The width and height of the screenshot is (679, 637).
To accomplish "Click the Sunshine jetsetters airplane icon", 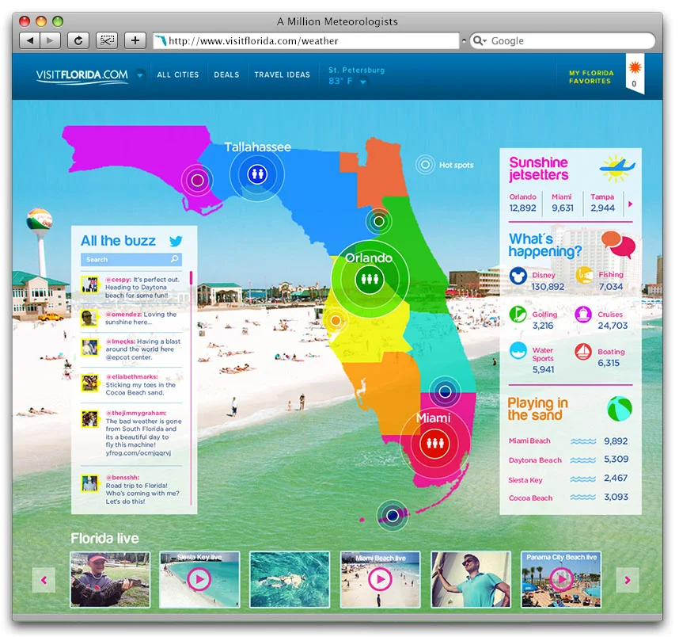I will click(617, 168).
